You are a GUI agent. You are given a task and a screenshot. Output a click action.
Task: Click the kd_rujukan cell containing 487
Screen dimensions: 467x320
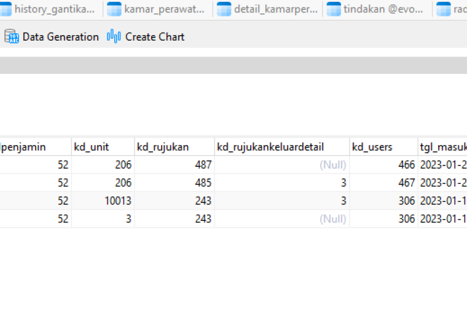175,165
